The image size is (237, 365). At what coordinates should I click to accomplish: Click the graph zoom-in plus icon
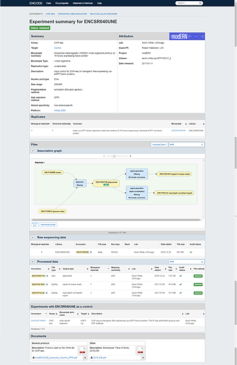(131, 156)
